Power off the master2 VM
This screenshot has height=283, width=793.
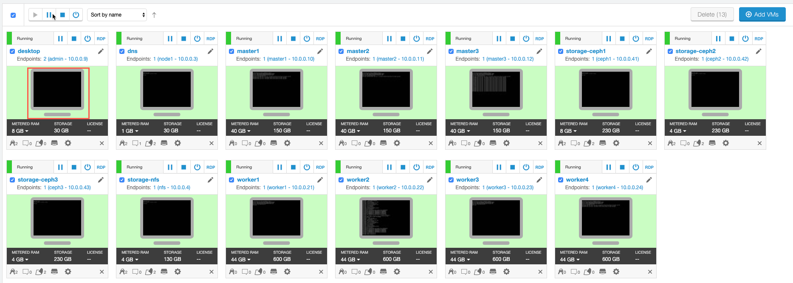pos(417,39)
